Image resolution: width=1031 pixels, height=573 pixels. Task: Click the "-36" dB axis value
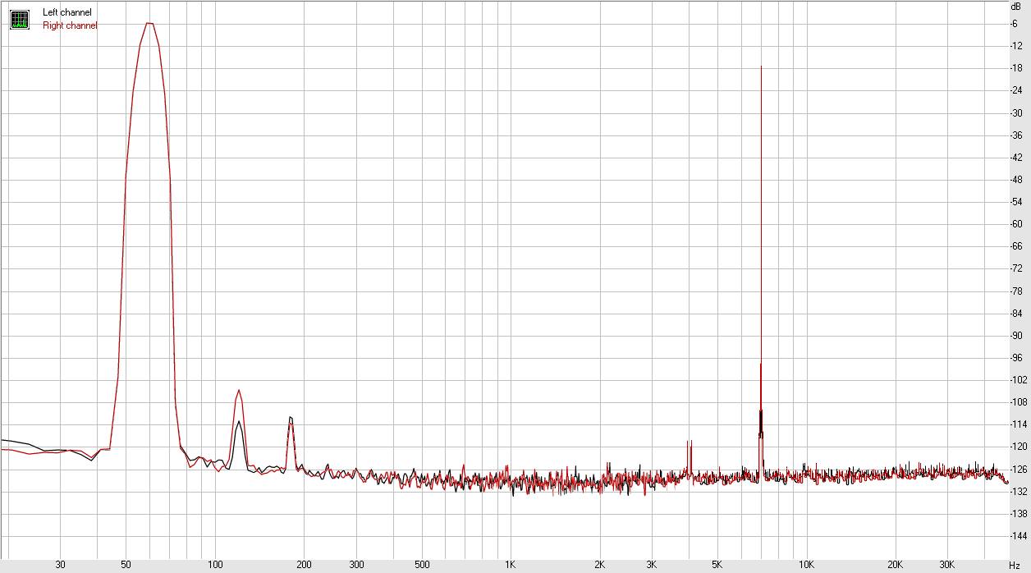point(1016,135)
